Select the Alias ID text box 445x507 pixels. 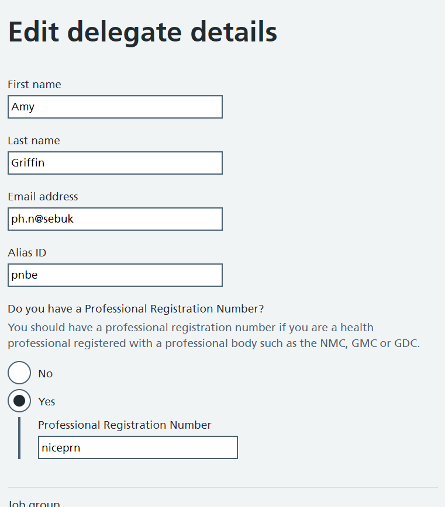pyautogui.click(x=115, y=275)
